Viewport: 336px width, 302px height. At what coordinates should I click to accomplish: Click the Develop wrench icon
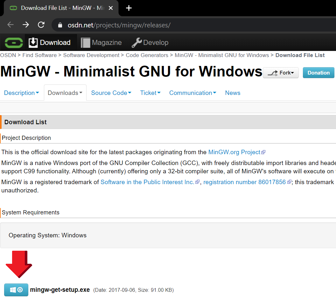(137, 42)
